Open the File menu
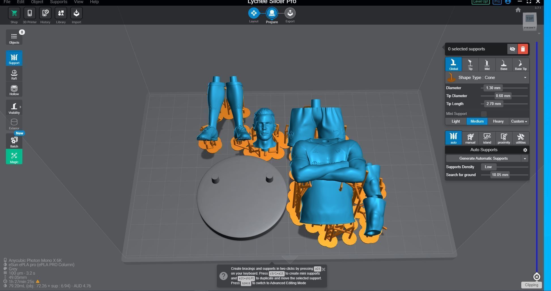The image size is (551, 291). [7, 2]
